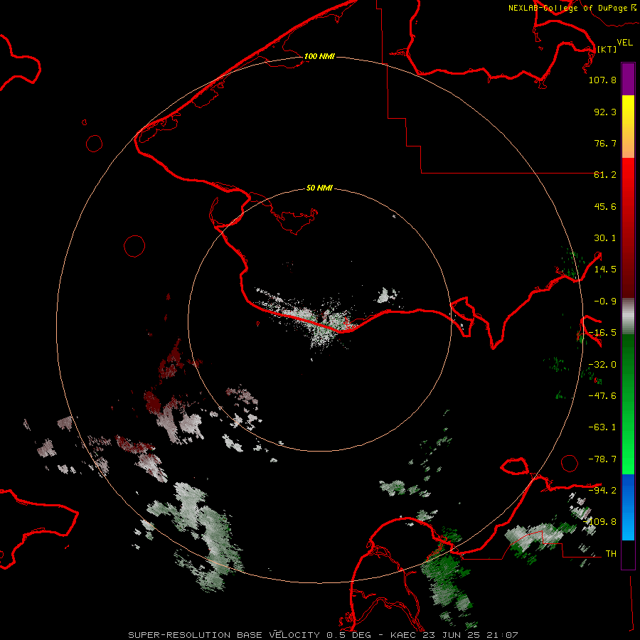
Task: Click the -109.8 velocity scale value
Action: (600, 522)
